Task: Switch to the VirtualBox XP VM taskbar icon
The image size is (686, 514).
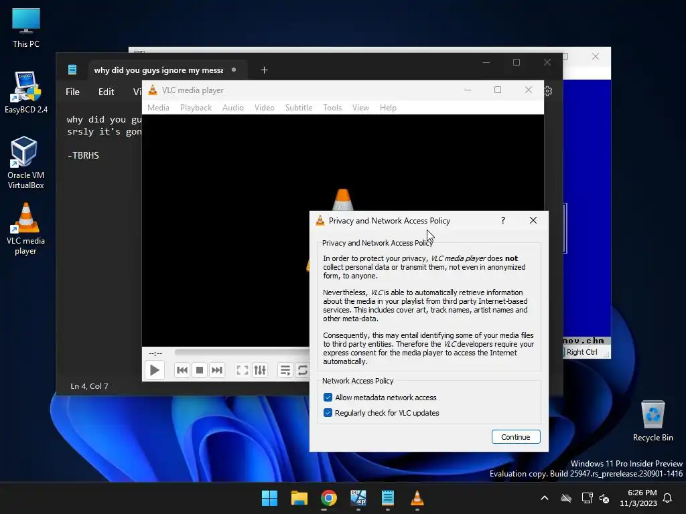Action: [x=358, y=498]
